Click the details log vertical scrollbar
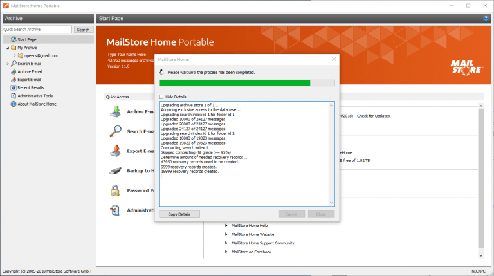The height and width of the screenshot is (276, 494). click(331, 154)
